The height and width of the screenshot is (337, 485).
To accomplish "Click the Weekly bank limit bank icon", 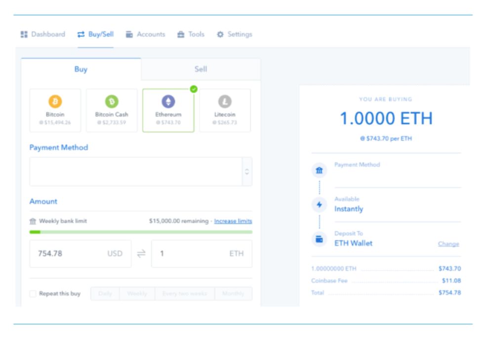I will [33, 221].
